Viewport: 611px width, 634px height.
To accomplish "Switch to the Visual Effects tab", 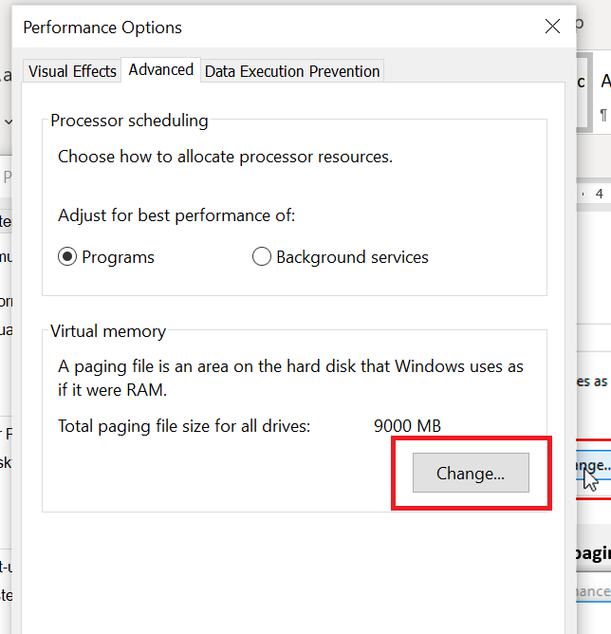I will tap(72, 71).
